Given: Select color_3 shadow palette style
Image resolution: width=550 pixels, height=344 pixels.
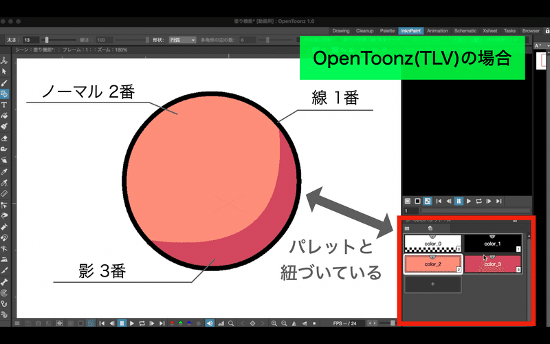Looking at the screenshot, I should pyautogui.click(x=492, y=264).
